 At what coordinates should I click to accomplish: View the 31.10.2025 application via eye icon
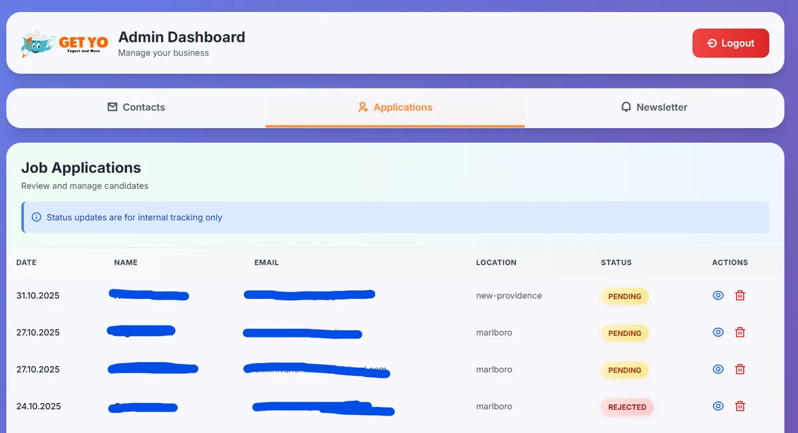point(718,296)
